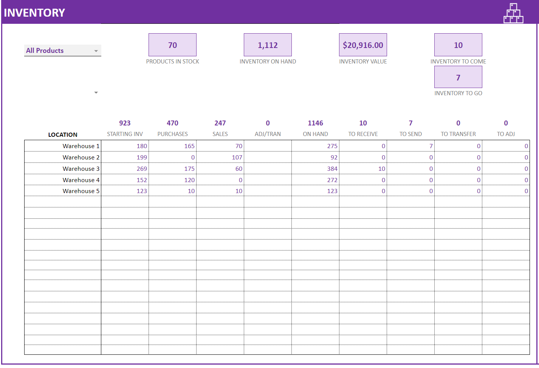
Task: Click the Inventory to Come box showing 10
Action: coord(458,45)
